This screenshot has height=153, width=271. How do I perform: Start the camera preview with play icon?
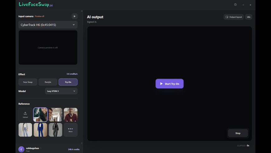tap(74, 16)
